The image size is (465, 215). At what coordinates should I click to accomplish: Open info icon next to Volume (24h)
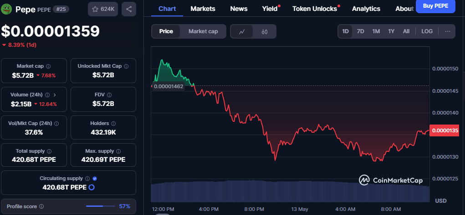click(47, 95)
